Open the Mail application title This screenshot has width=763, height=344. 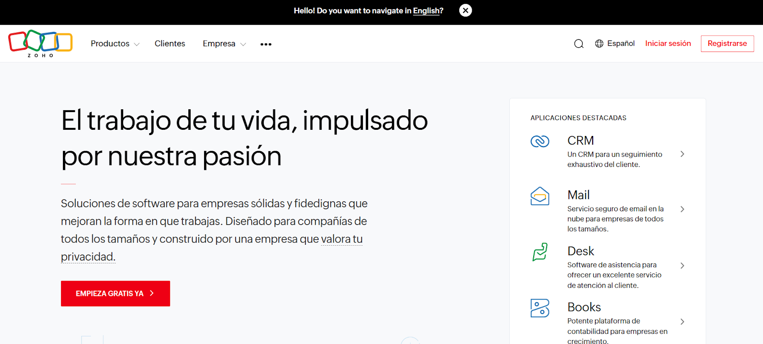pos(578,195)
